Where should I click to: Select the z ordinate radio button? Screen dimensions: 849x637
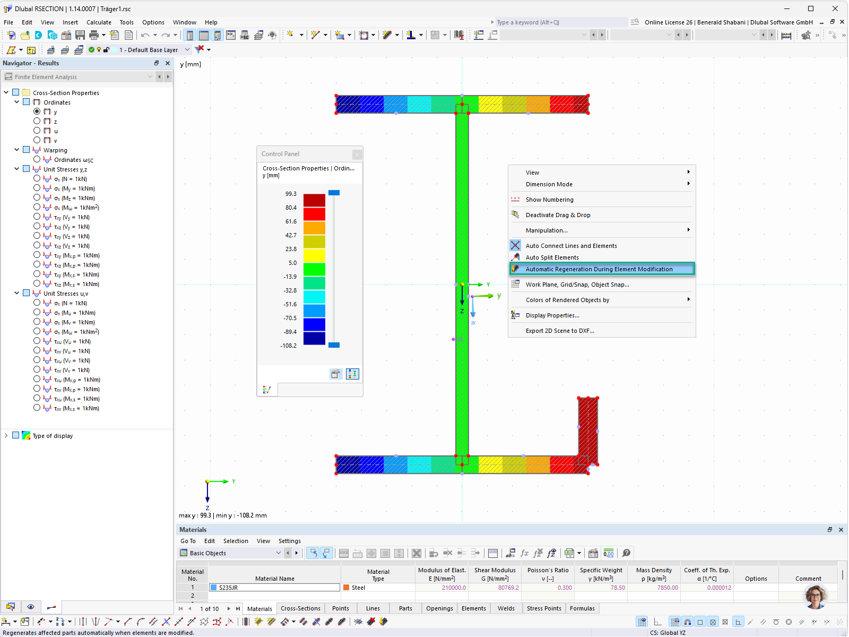37,121
